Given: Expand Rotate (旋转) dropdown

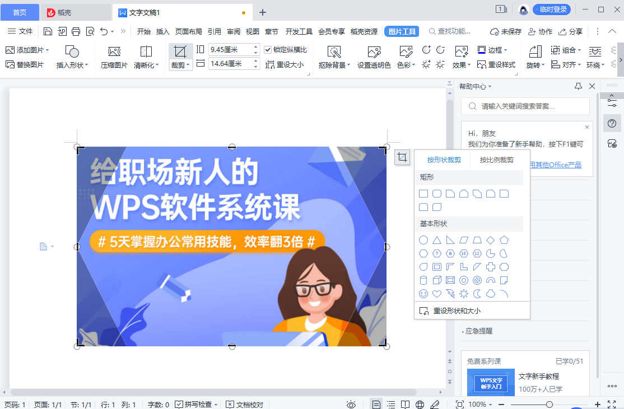Looking at the screenshot, I should [542, 65].
